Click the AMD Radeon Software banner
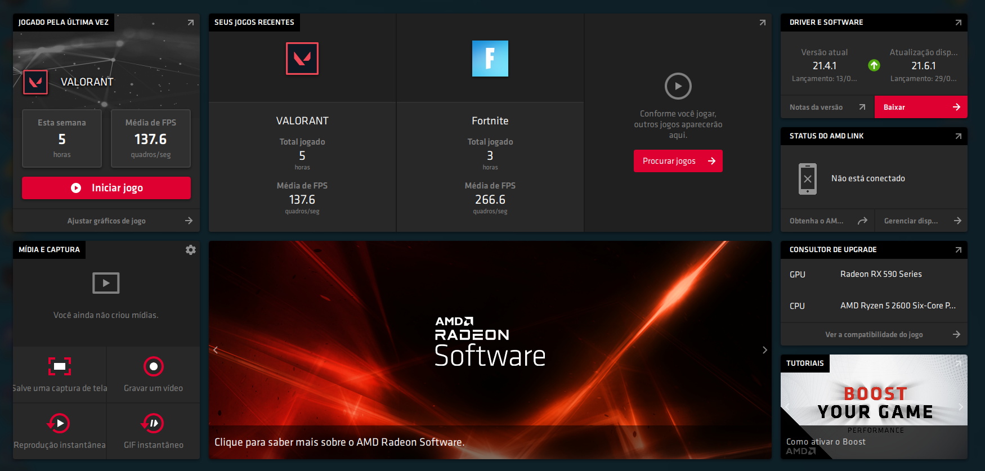 pyautogui.click(x=490, y=350)
